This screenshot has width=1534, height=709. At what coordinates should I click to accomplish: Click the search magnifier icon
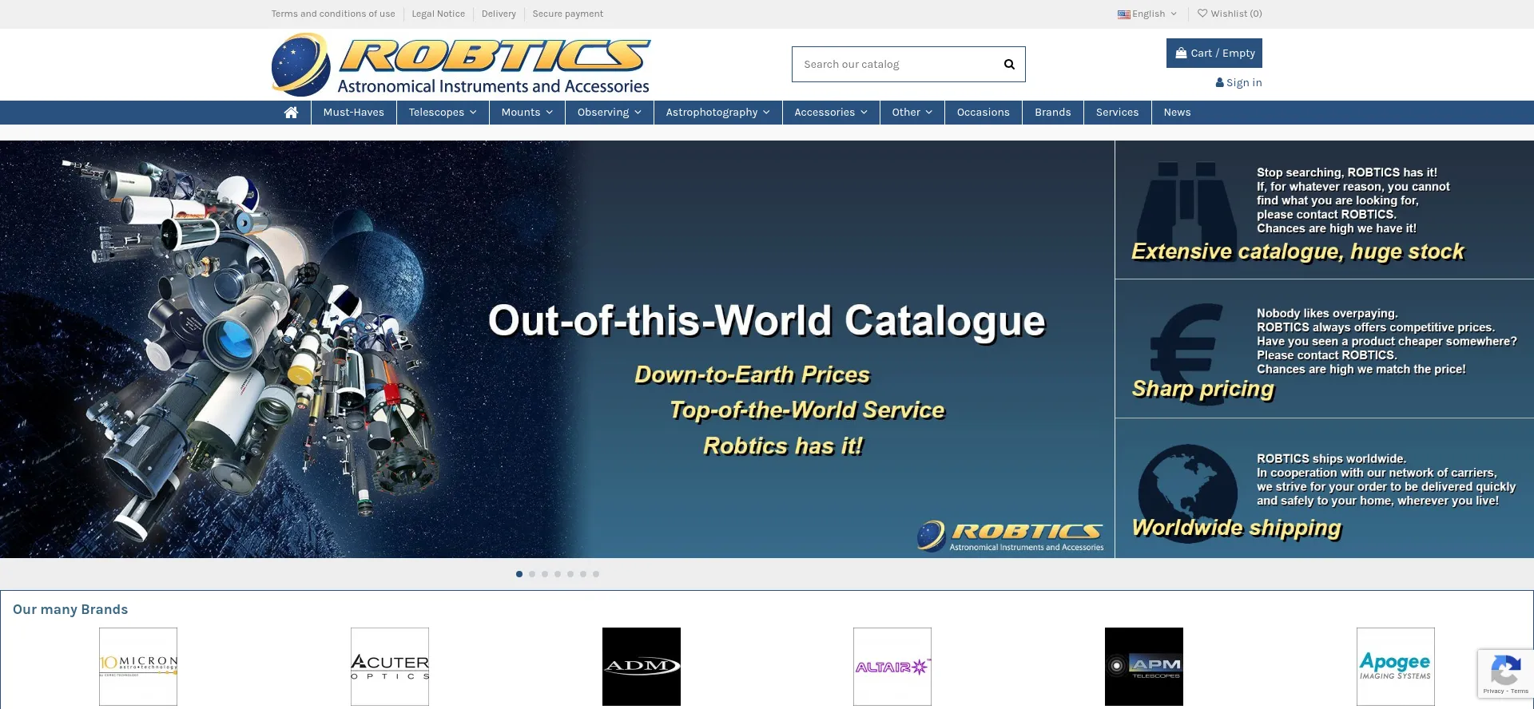tap(1009, 65)
